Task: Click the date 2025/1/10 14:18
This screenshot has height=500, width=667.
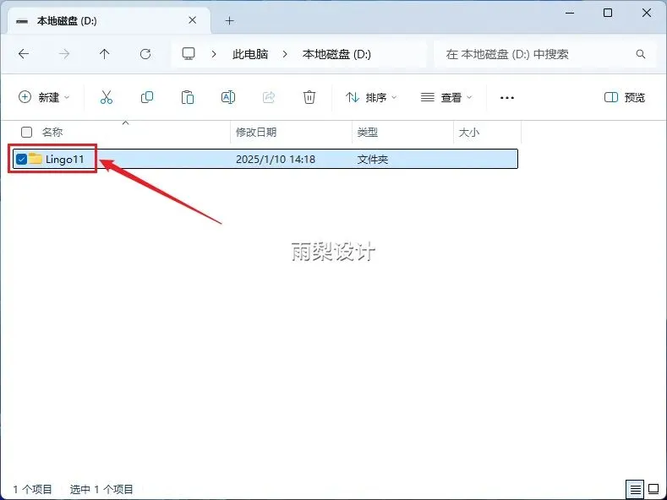Action: click(276, 160)
